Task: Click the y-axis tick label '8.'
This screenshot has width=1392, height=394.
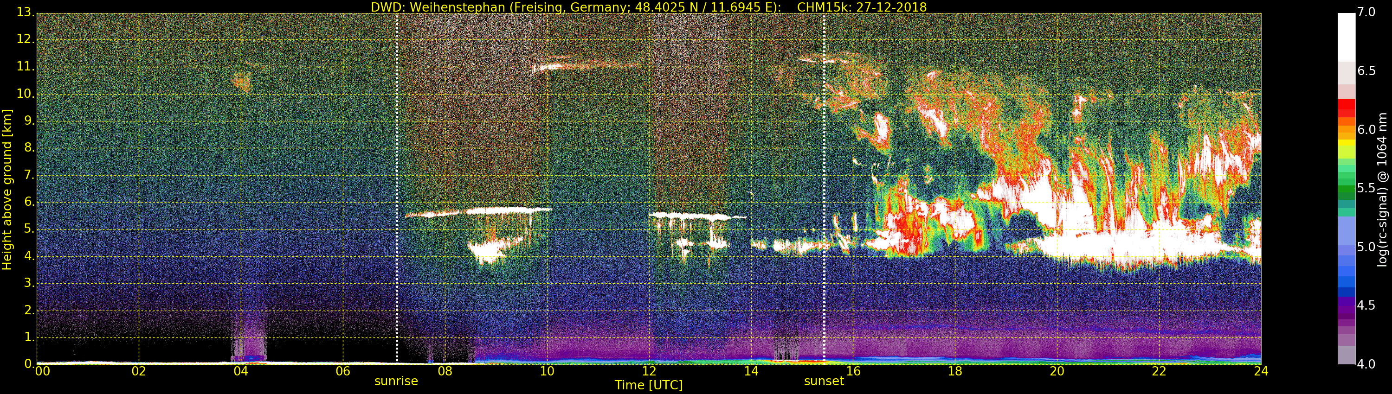Action: pos(29,147)
